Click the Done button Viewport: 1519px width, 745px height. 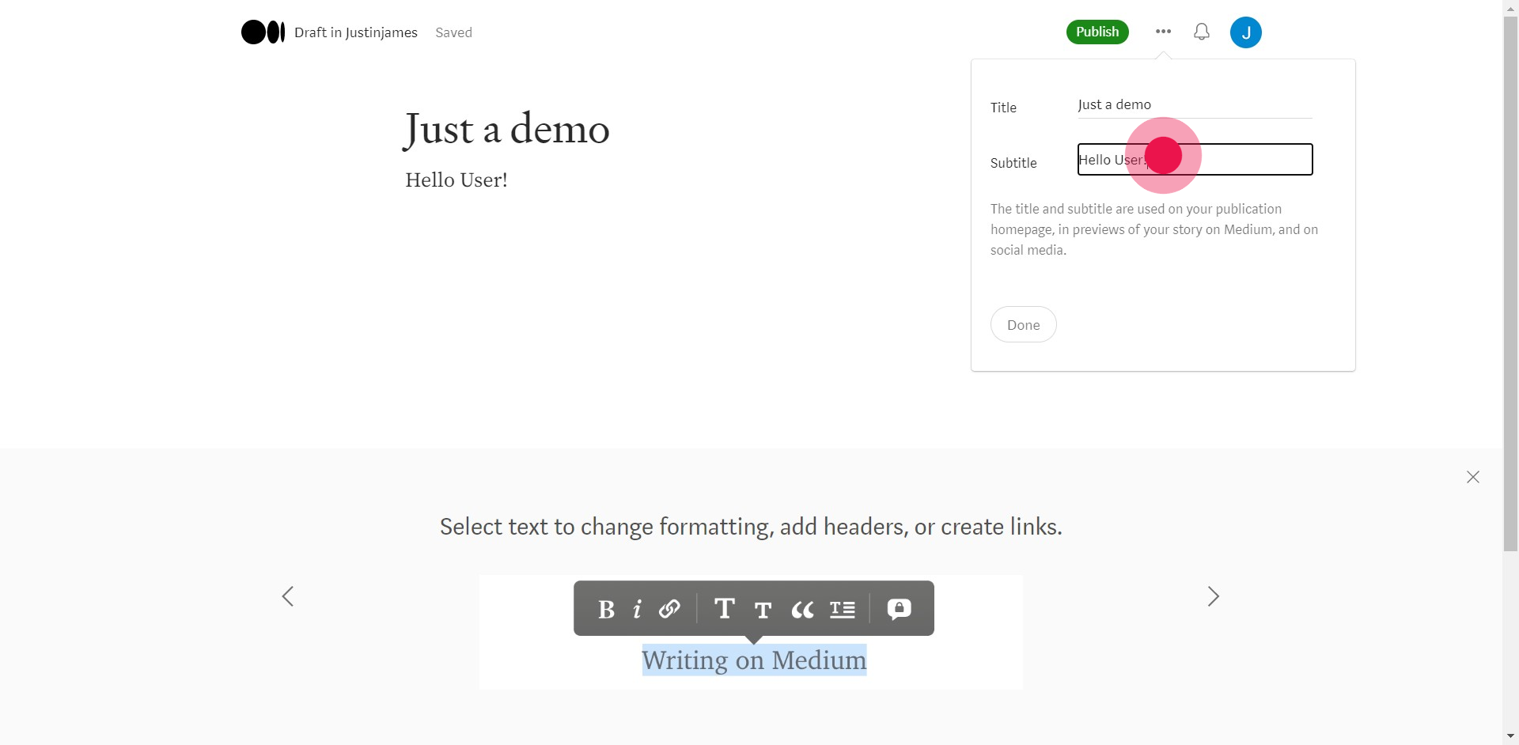(1023, 324)
